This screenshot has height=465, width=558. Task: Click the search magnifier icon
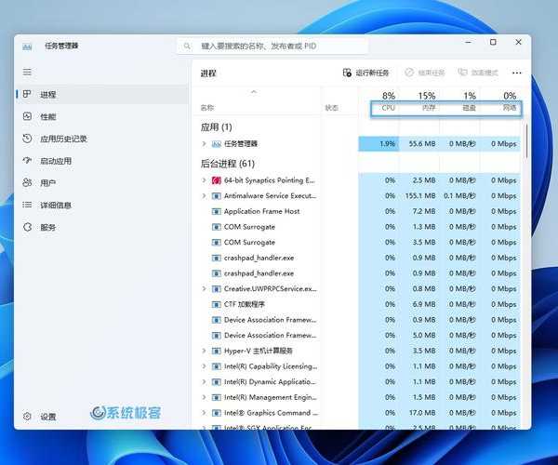[x=187, y=46]
